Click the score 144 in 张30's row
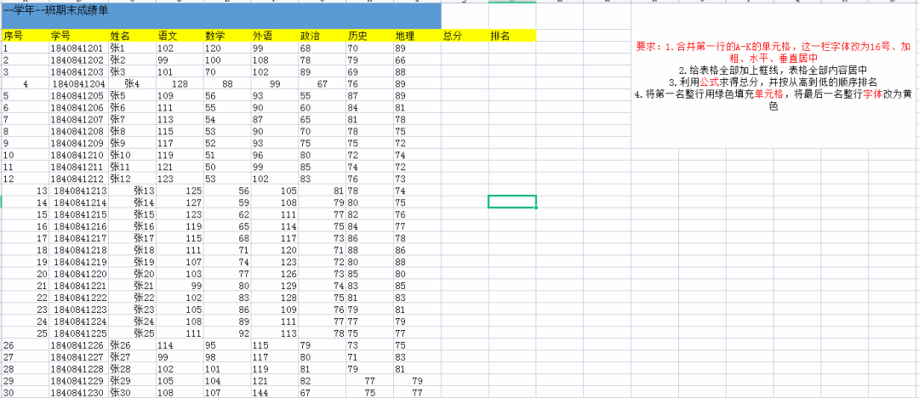Image resolution: width=919 pixels, height=398 pixels. (x=262, y=393)
